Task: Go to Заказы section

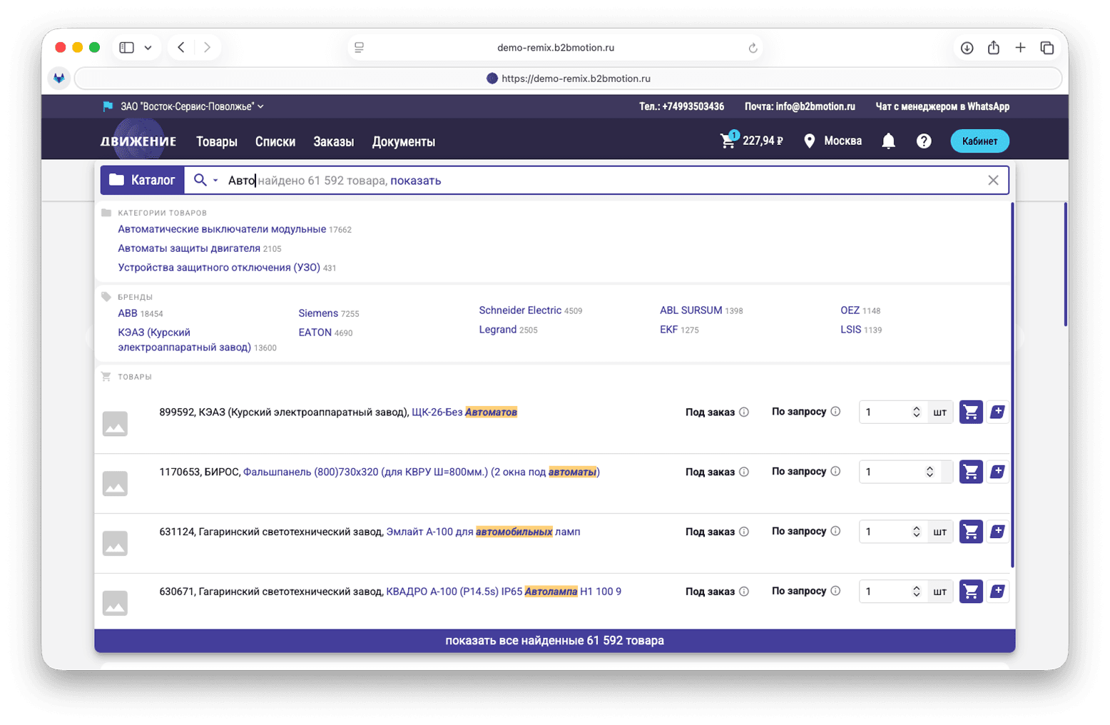Action: [x=334, y=141]
